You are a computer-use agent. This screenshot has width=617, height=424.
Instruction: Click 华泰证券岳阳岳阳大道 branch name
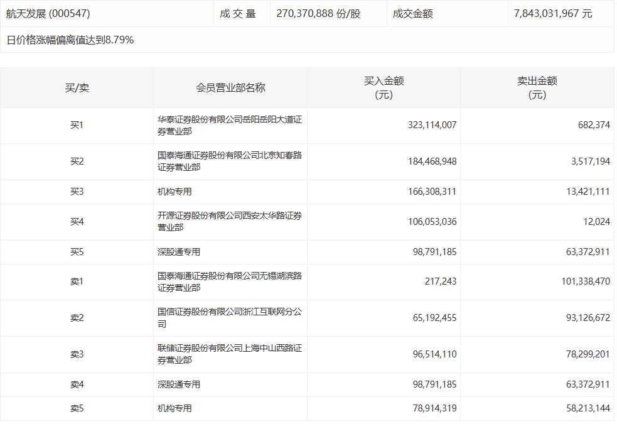[x=229, y=124]
